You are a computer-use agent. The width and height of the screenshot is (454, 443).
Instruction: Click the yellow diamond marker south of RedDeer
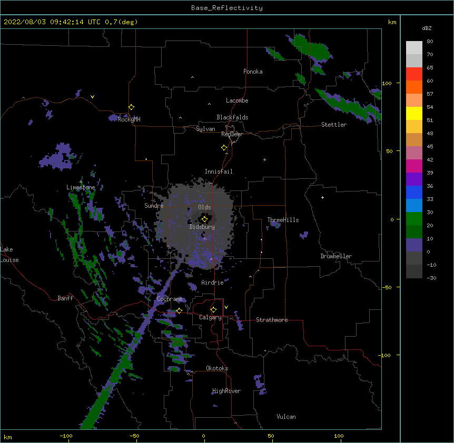click(x=224, y=148)
